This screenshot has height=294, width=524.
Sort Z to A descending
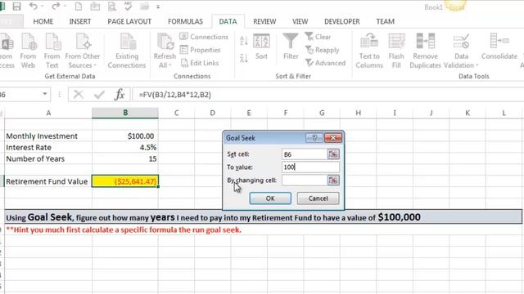point(244,58)
